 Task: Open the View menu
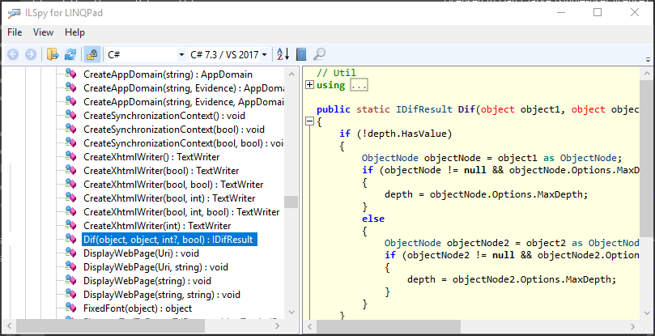coord(43,32)
